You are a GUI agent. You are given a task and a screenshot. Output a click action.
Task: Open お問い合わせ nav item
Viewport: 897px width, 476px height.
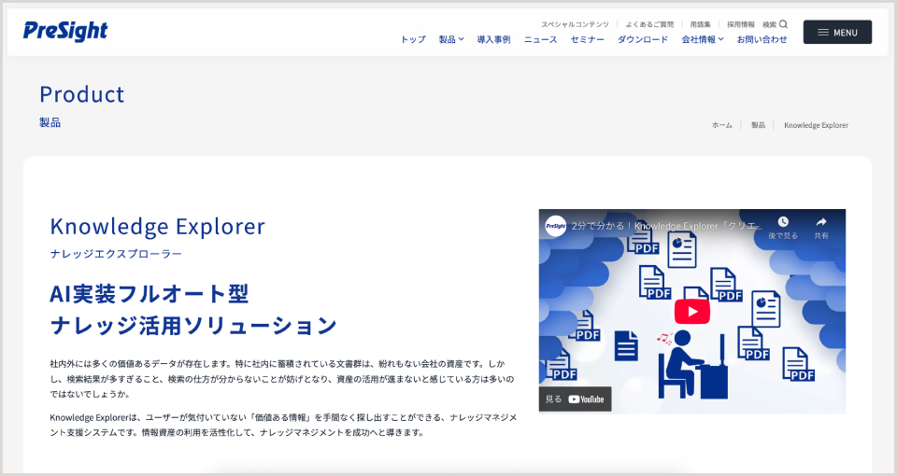[x=762, y=39]
